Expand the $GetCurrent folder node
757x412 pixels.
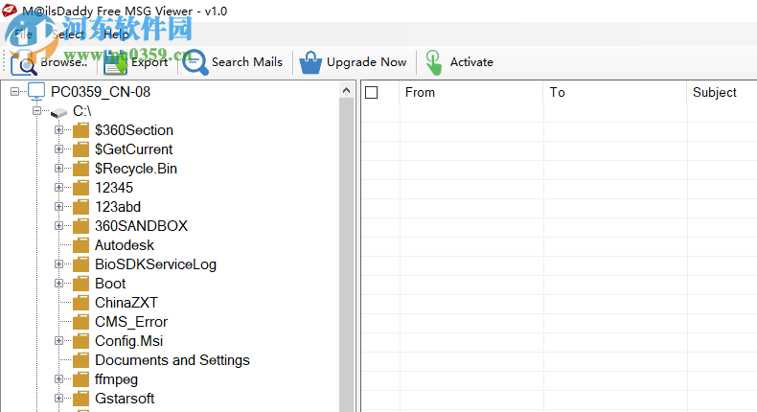pos(58,149)
